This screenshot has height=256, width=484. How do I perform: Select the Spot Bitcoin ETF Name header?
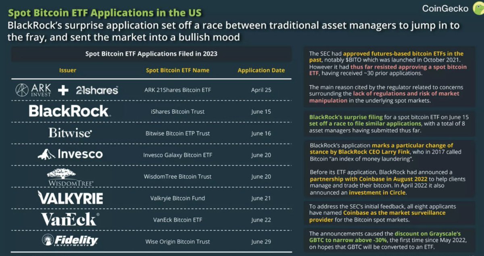click(x=177, y=70)
